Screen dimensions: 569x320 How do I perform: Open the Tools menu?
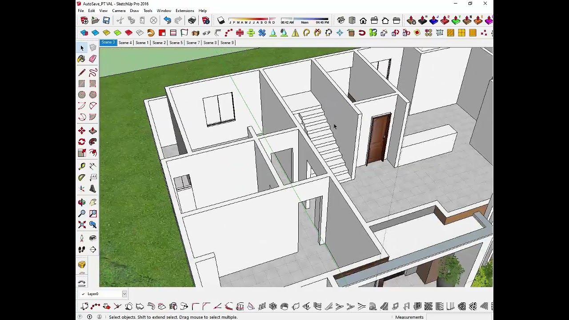(x=148, y=11)
